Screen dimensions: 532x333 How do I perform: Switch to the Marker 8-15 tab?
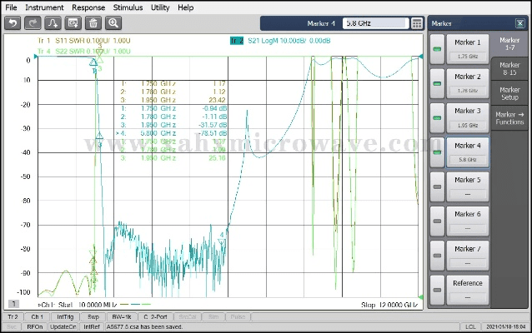tap(509, 68)
